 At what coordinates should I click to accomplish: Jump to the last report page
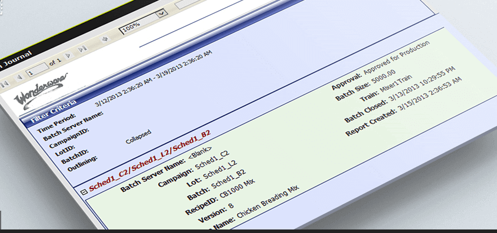click(x=82, y=49)
